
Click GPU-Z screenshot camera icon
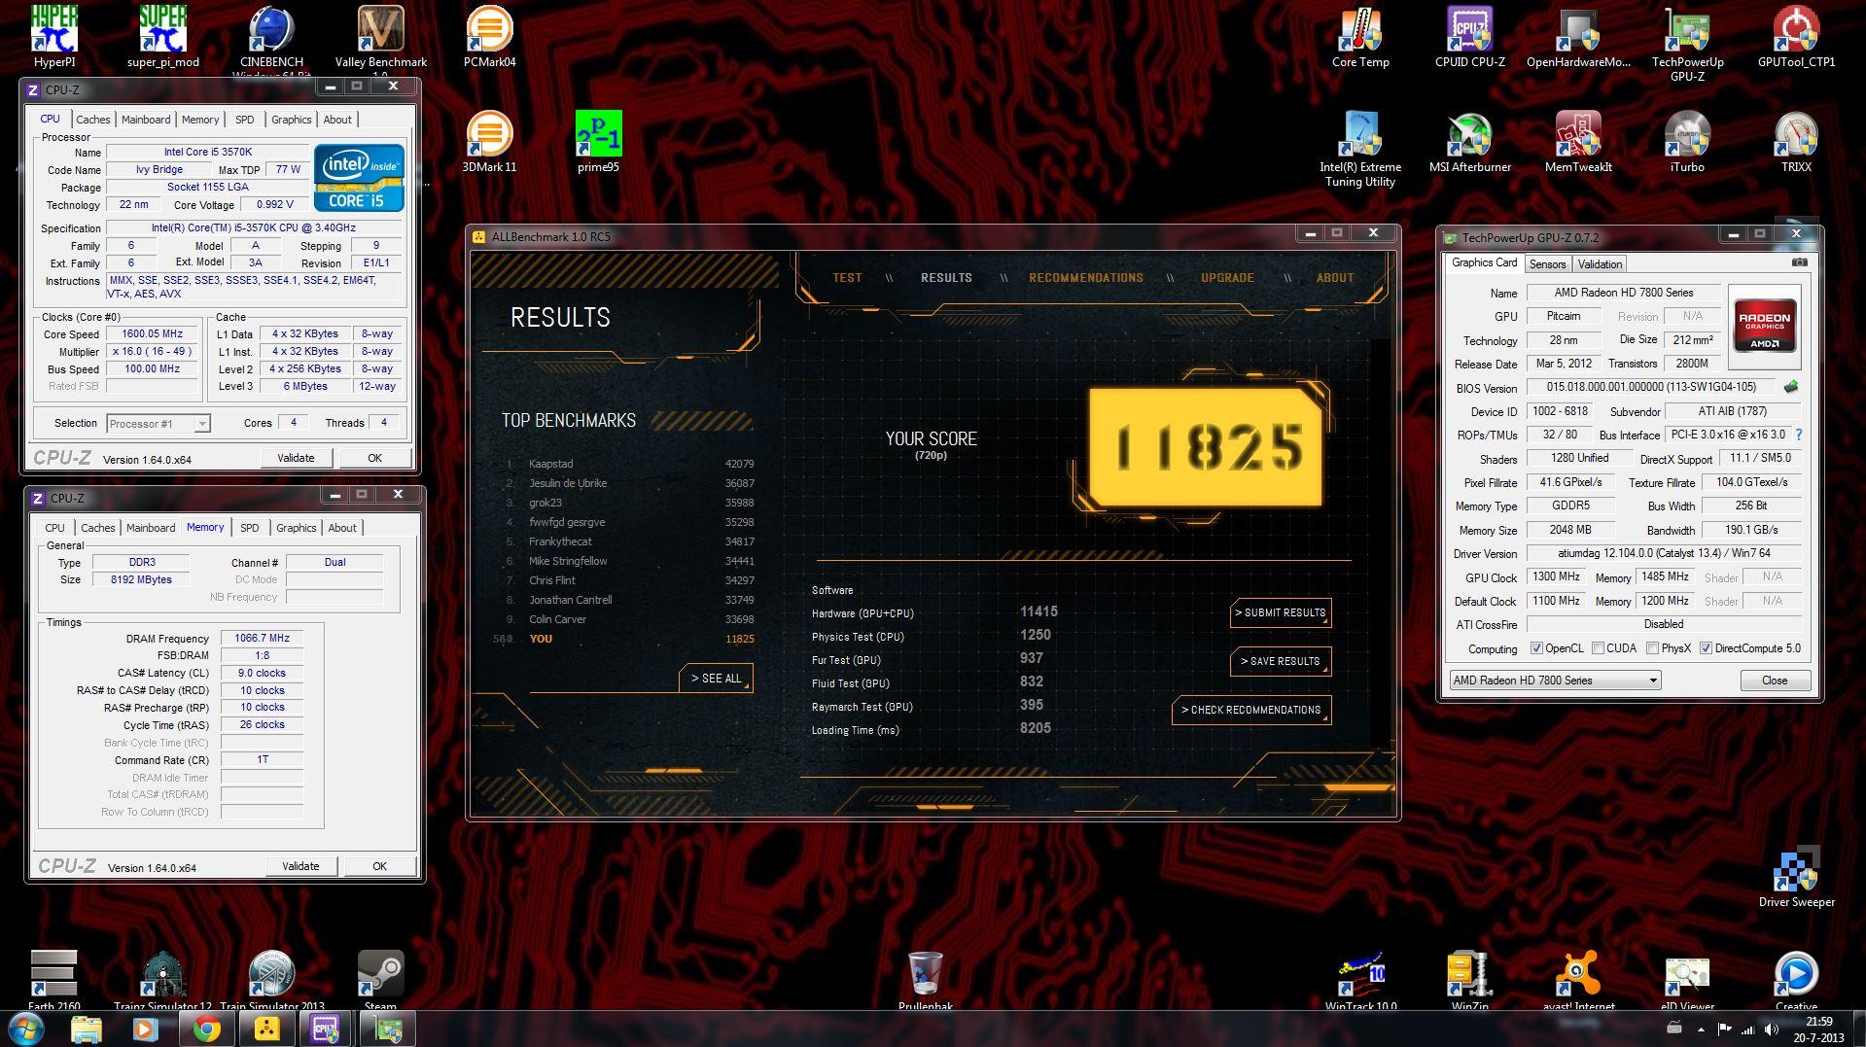(x=1800, y=262)
